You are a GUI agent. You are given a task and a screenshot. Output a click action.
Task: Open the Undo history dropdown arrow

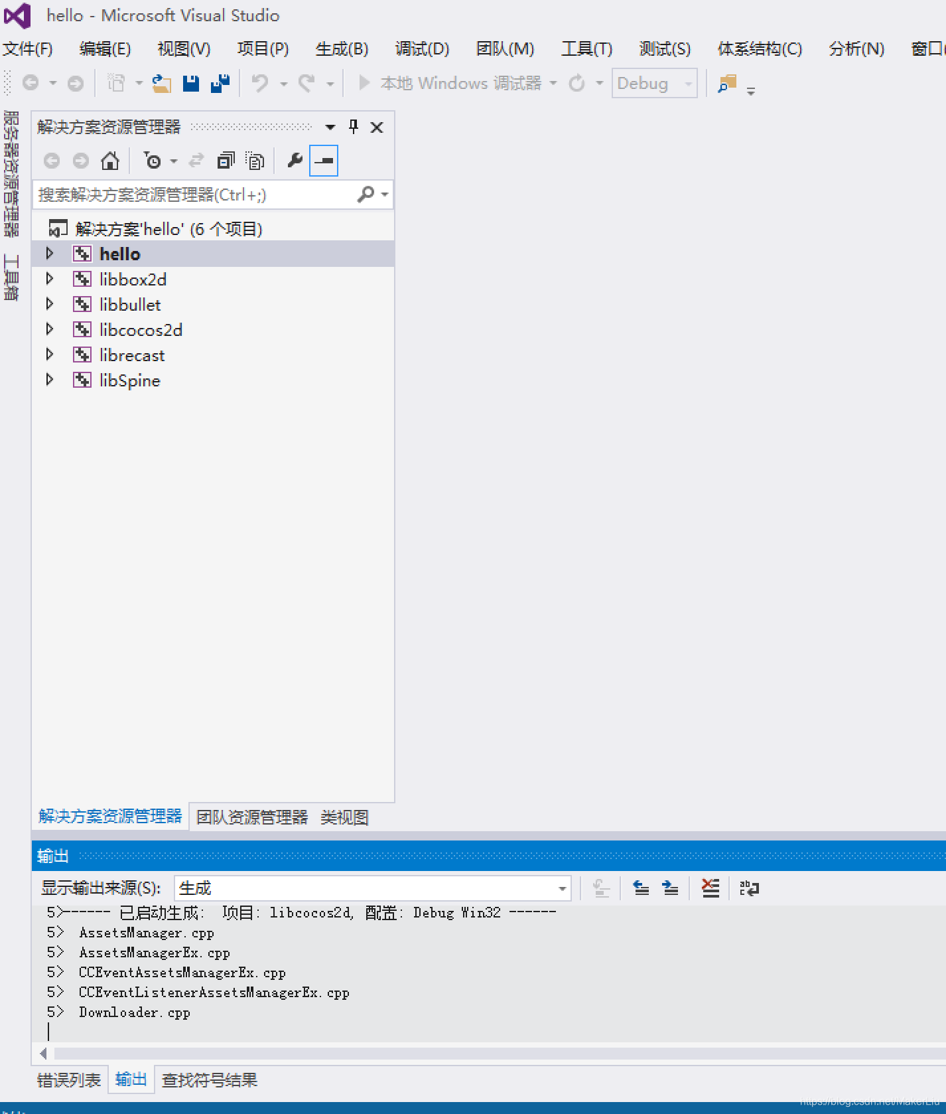tap(283, 84)
